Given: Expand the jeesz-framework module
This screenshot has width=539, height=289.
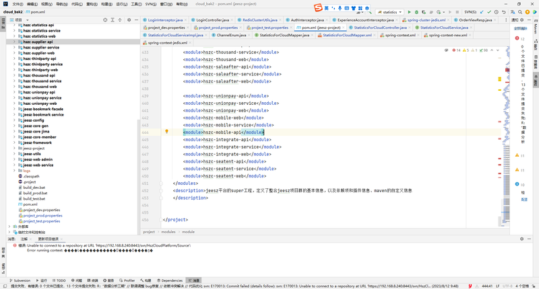Looking at the screenshot, I should pyautogui.click(x=14, y=142).
